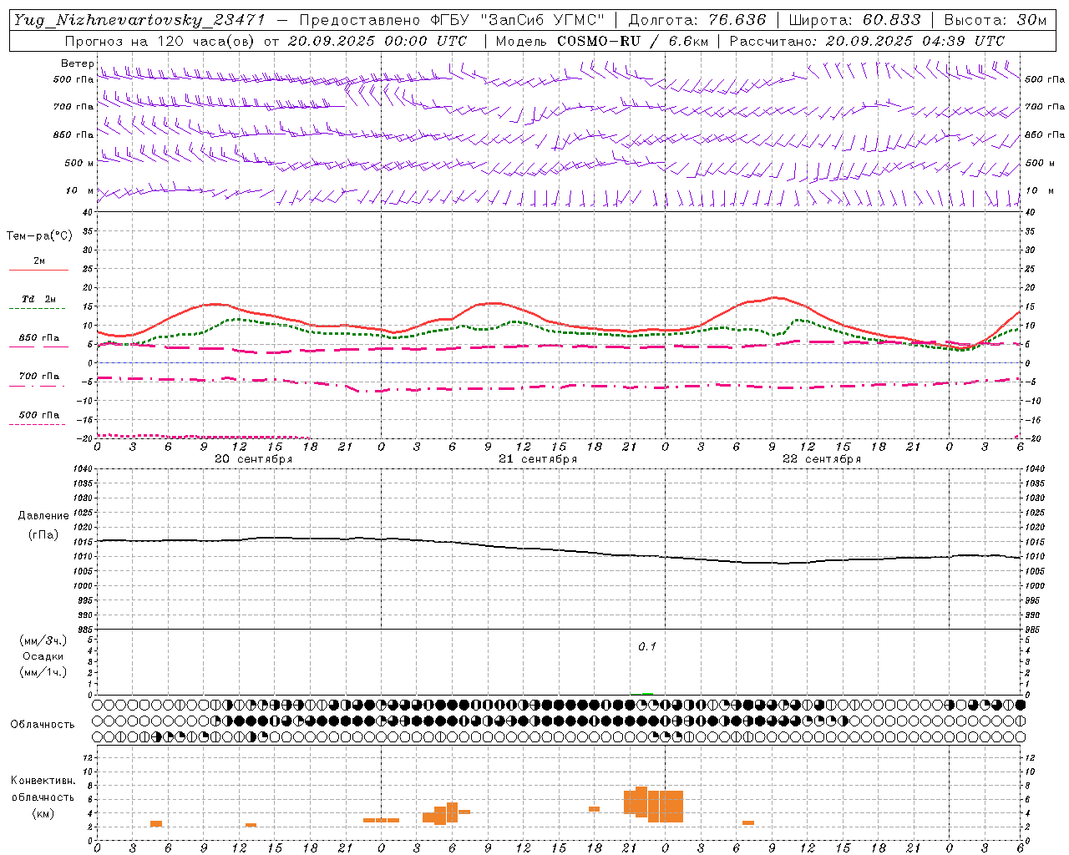Click the 700 гПа temperature legend entry
This screenshot has width=1069, height=855.
click(38, 377)
